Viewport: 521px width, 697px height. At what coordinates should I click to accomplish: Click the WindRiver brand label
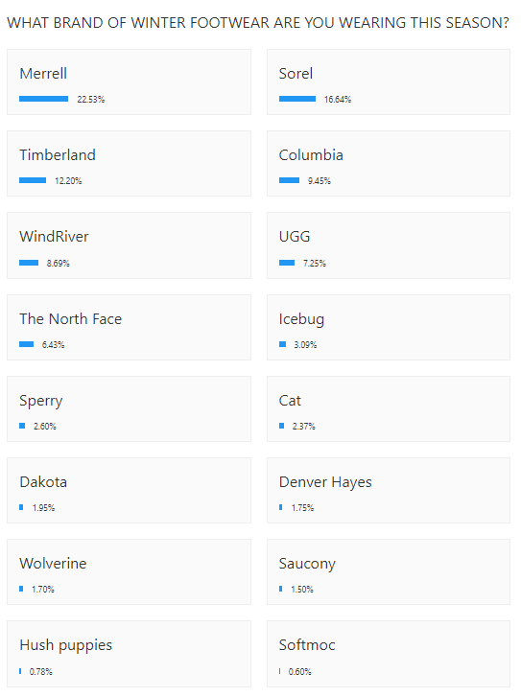tap(54, 237)
